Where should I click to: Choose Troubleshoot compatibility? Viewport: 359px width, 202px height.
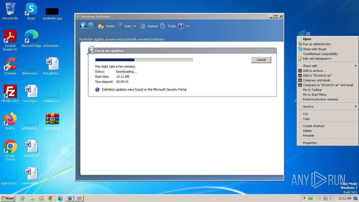pyautogui.click(x=328, y=54)
